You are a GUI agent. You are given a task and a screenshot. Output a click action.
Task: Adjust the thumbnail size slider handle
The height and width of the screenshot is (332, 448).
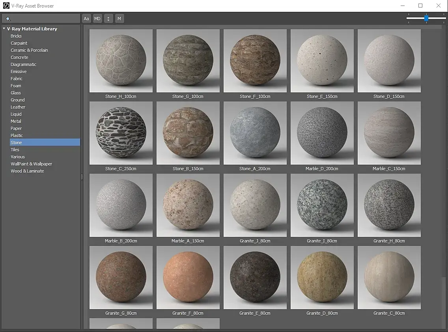(426, 18)
